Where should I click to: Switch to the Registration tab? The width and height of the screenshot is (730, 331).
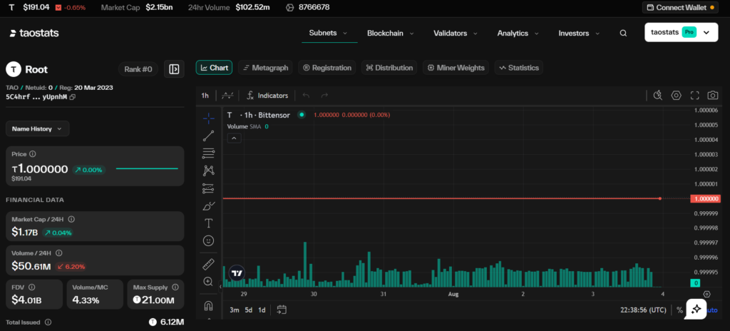[327, 68]
